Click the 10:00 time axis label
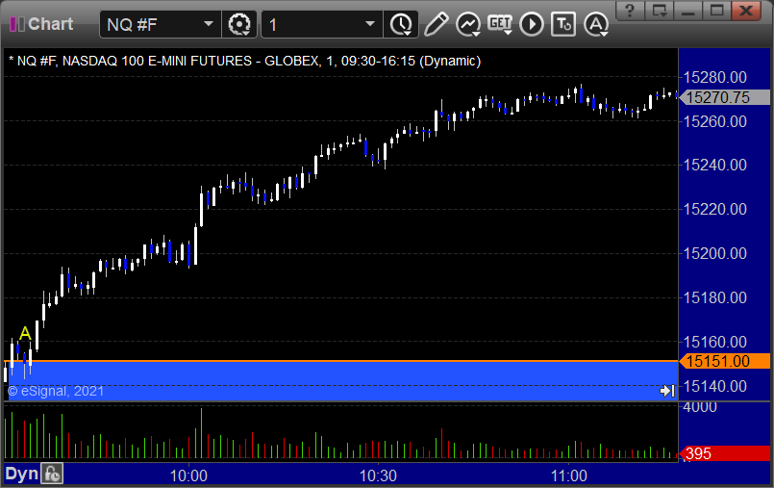The height and width of the screenshot is (488, 774). point(188,475)
